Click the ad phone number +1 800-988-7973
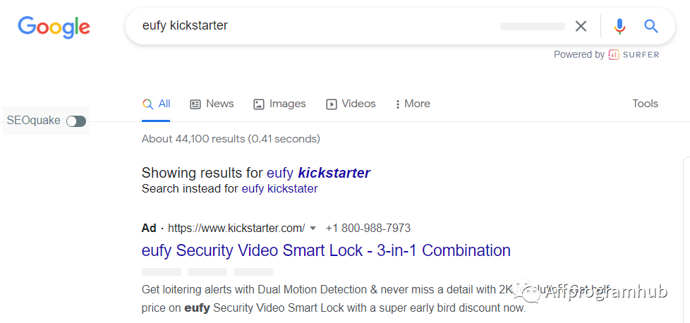 click(x=368, y=228)
